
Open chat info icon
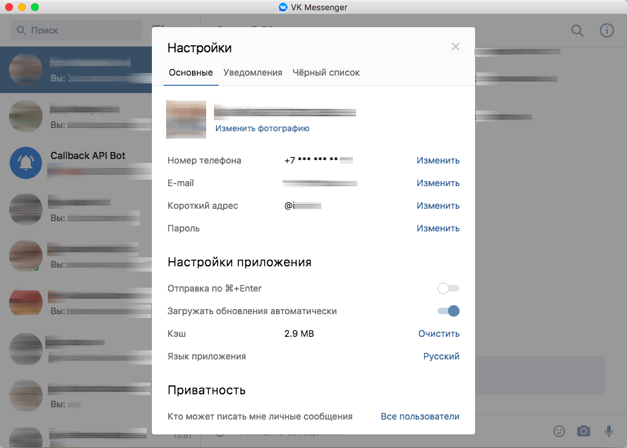coord(606,30)
